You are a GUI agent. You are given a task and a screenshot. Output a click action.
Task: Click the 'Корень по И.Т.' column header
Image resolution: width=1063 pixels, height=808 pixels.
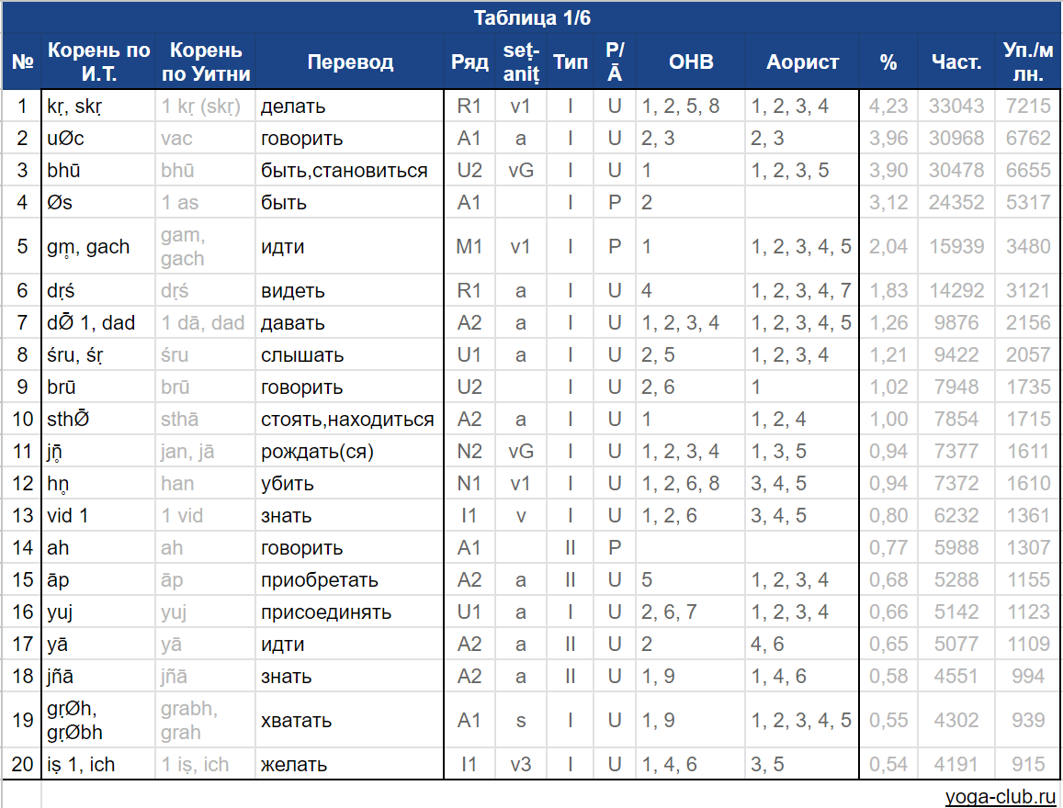98,62
